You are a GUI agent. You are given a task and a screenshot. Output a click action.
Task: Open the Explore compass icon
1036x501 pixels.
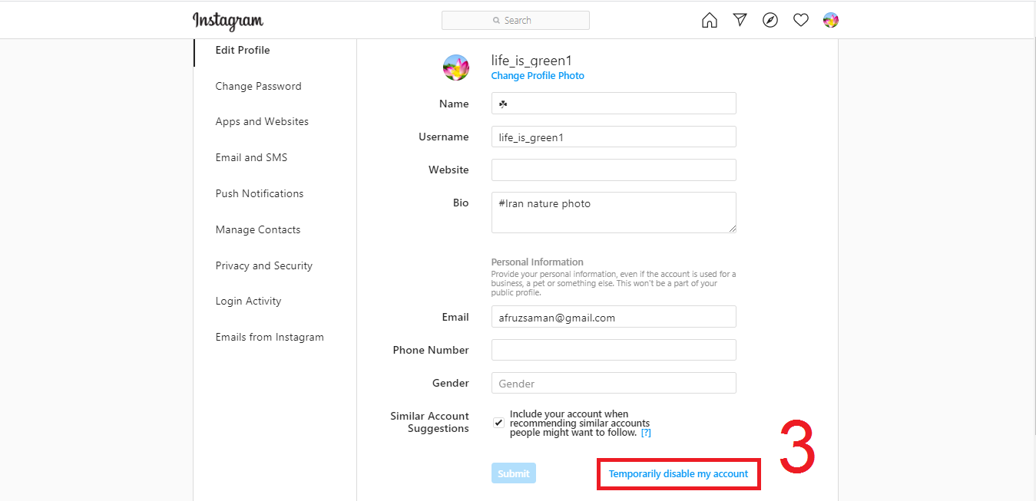point(770,21)
